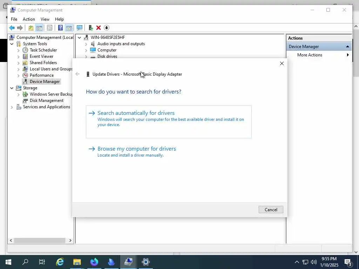Open the Settings gear taskbar app
Viewport: 359px width, 269px height.
click(145, 262)
